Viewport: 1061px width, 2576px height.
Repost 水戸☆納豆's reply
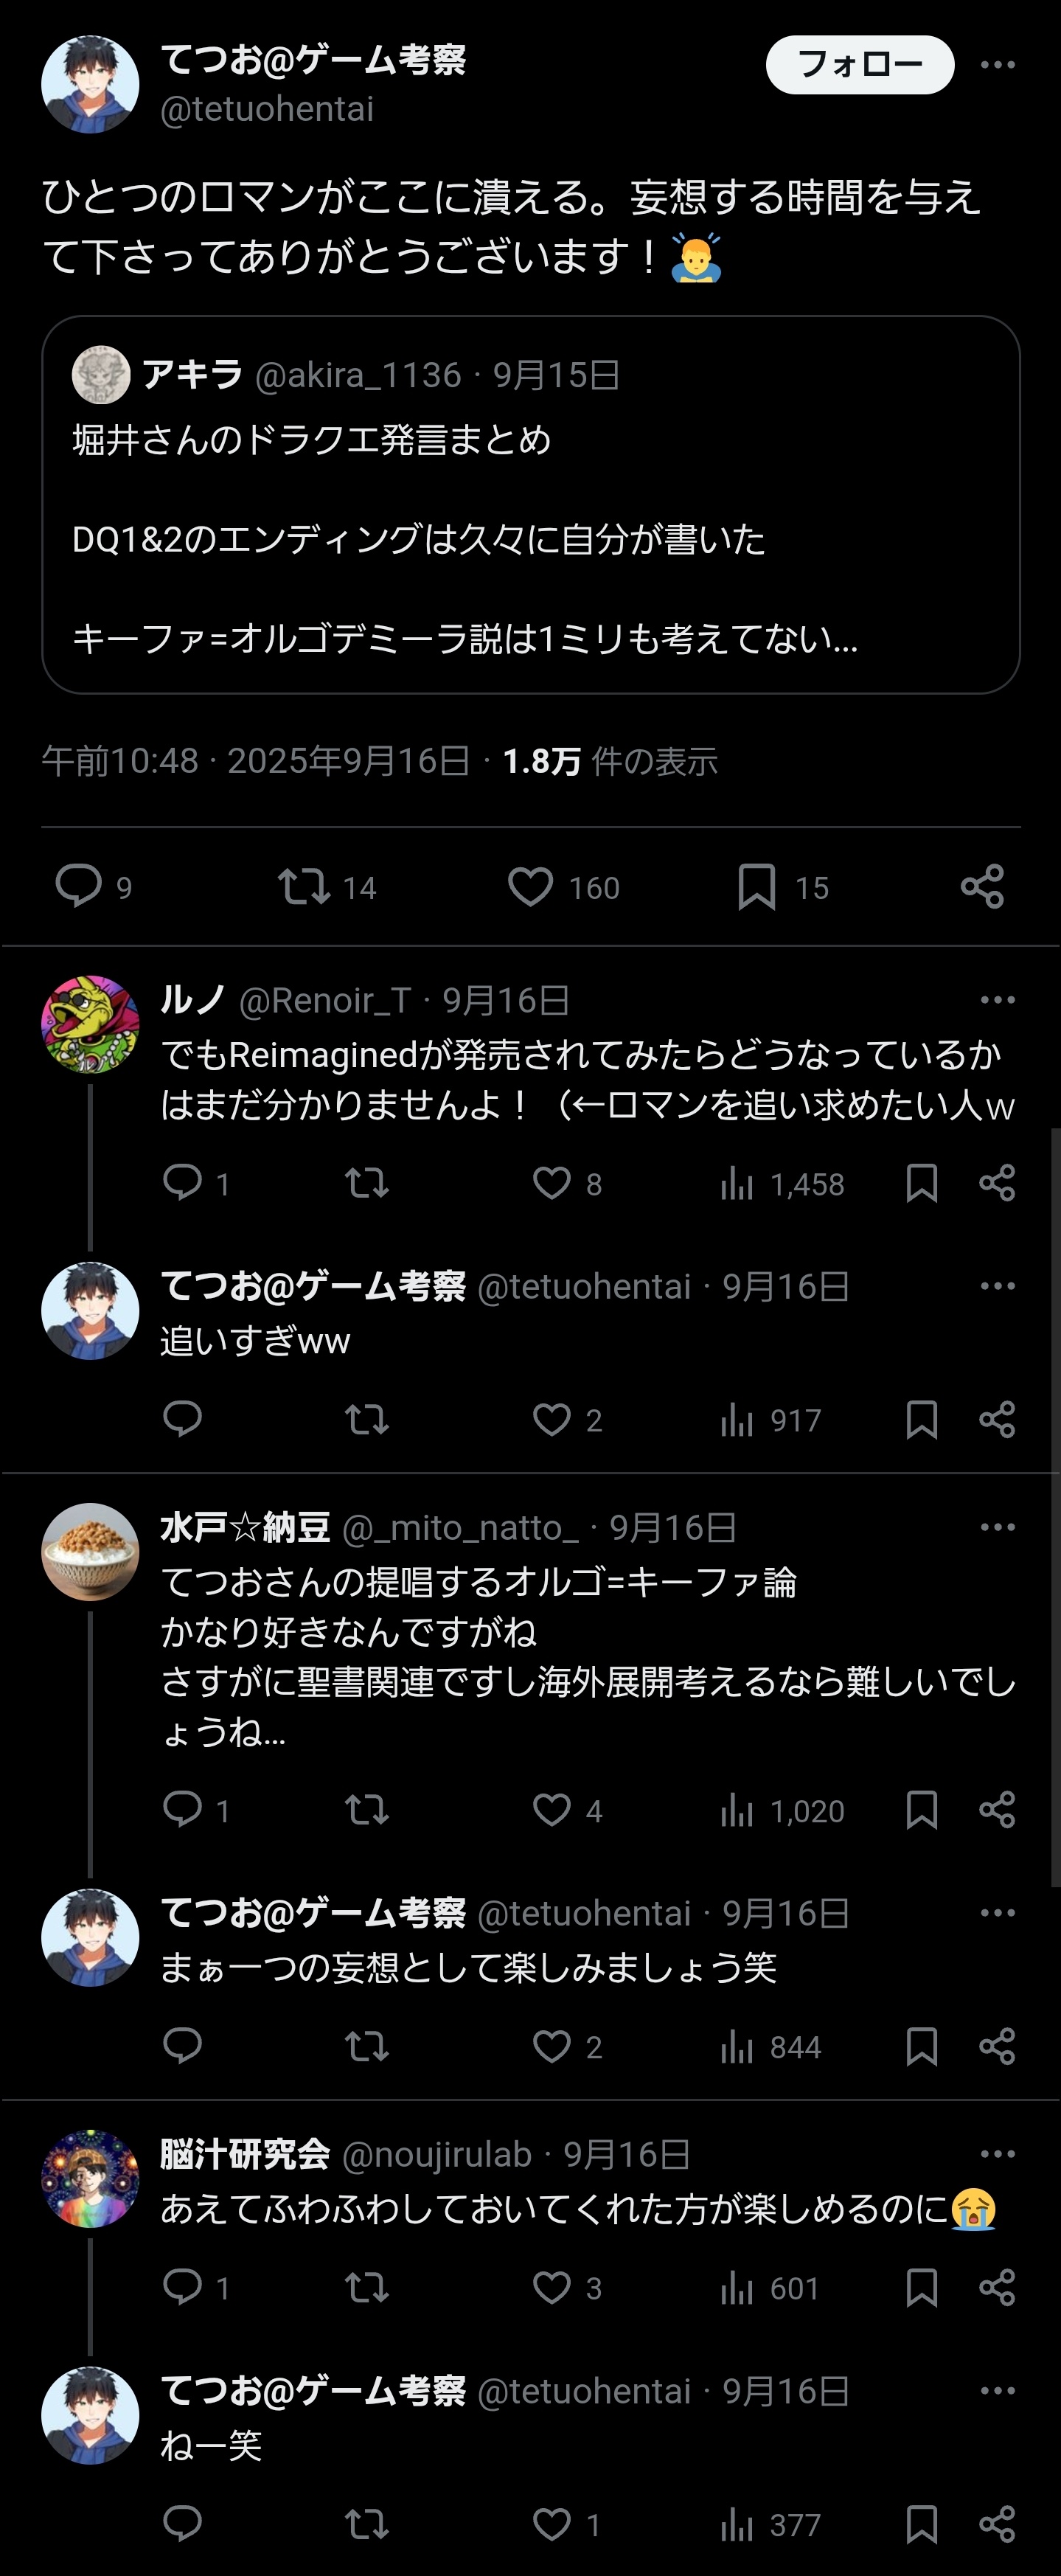366,1810
